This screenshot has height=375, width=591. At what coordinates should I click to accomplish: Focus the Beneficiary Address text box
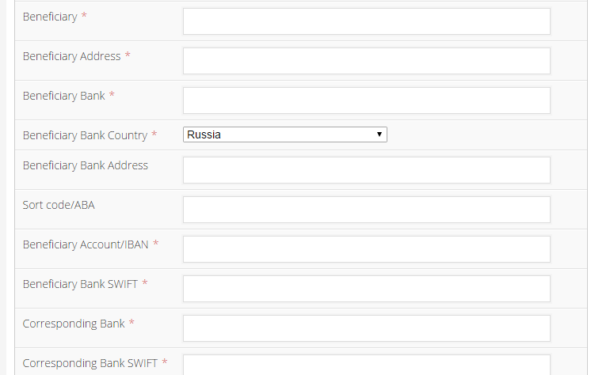366,61
